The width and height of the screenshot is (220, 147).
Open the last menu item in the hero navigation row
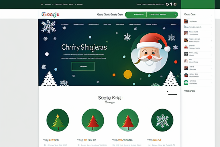[173, 24]
